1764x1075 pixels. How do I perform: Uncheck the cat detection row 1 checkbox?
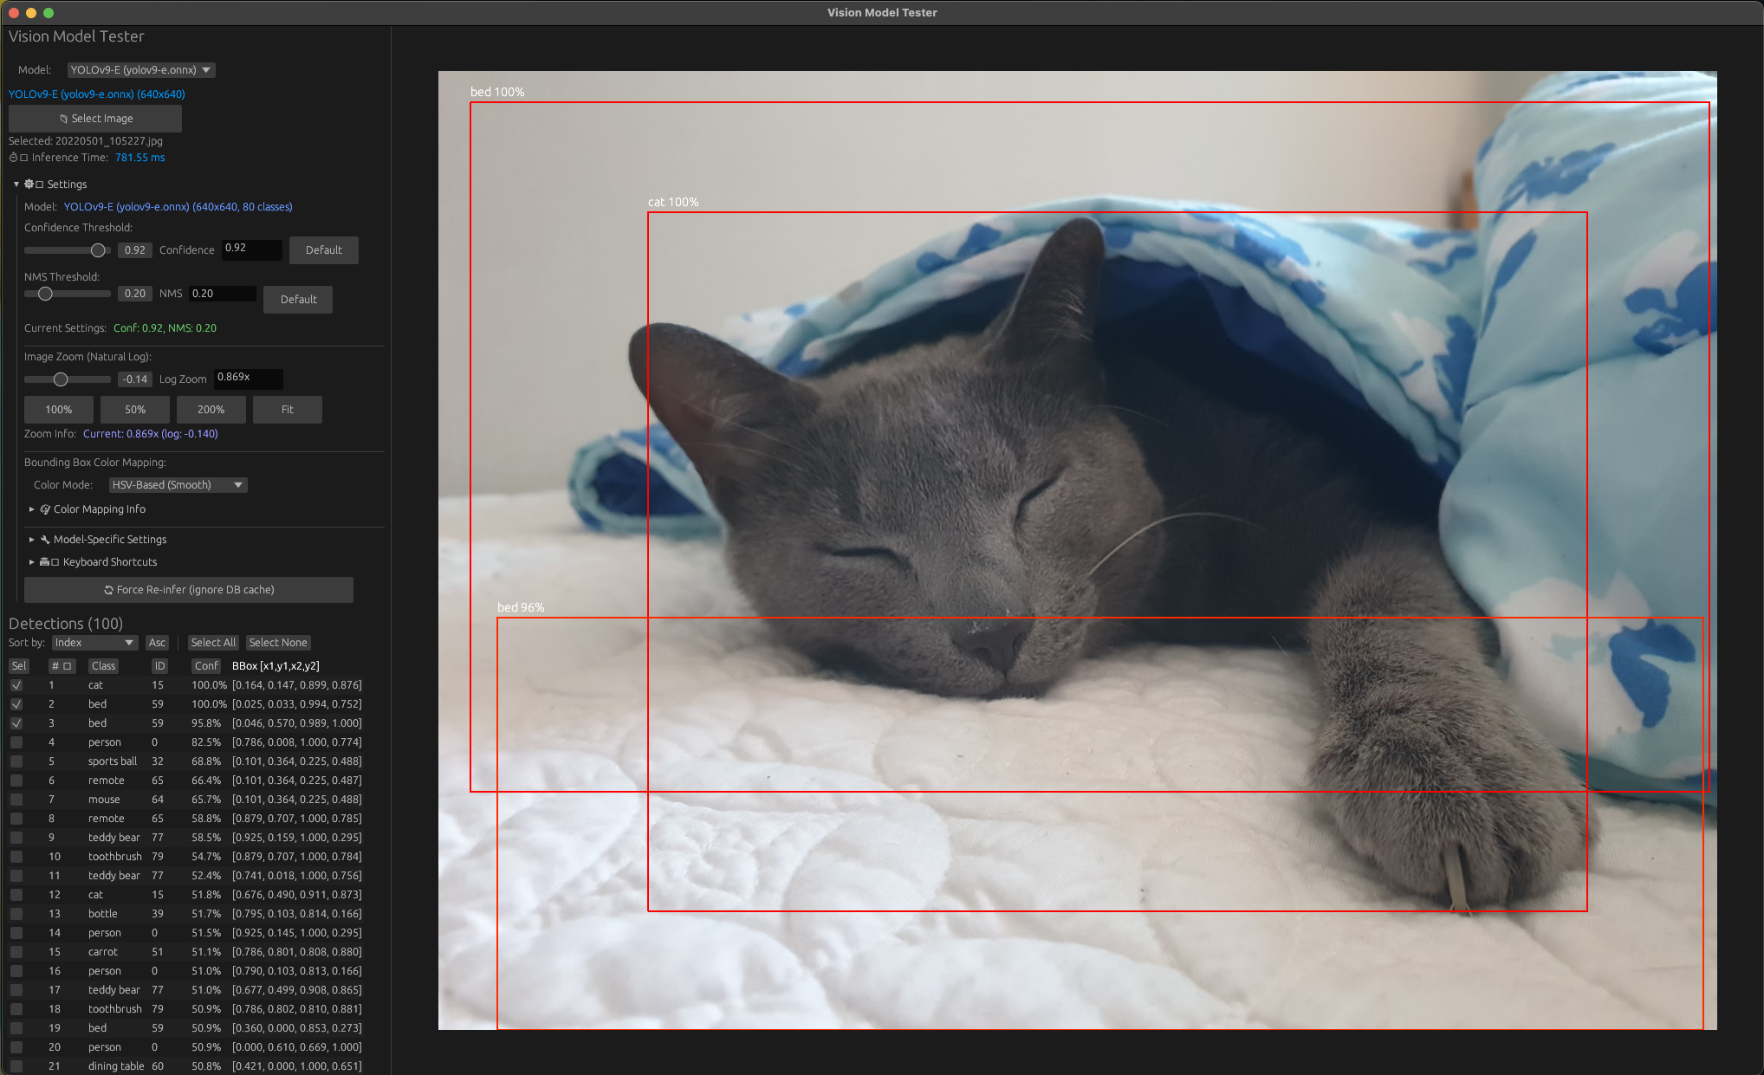(16, 685)
